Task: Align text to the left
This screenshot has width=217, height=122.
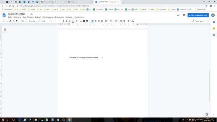Action: click(92, 21)
